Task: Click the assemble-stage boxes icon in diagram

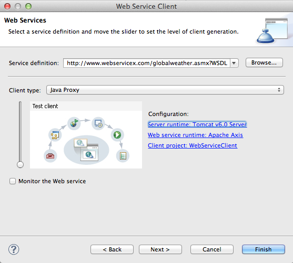Action: pyautogui.click(x=55, y=135)
